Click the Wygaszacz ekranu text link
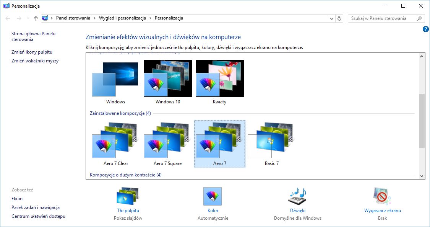 click(382, 211)
